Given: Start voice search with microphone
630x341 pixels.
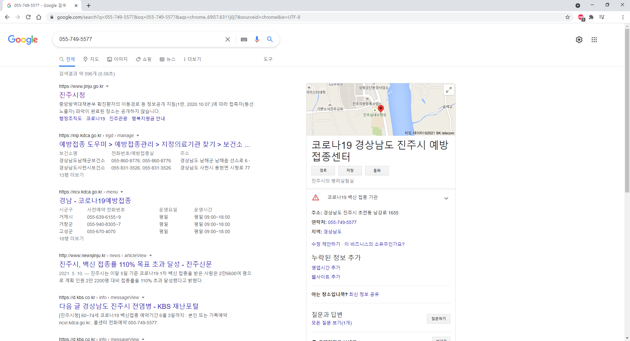Looking at the screenshot, I should 257,39.
